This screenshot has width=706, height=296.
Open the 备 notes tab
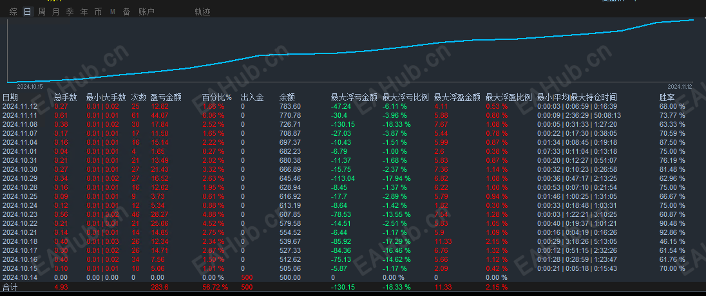pos(126,12)
